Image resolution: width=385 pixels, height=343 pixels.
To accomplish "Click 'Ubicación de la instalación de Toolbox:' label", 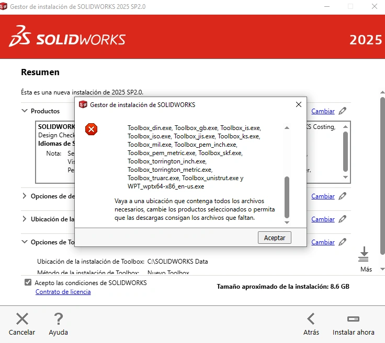I will tap(90, 262).
